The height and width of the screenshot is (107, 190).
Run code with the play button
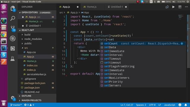(x=173, y=7)
